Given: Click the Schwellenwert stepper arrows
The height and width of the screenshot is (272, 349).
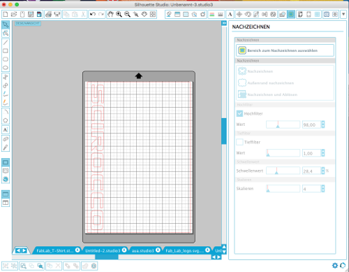Looking at the screenshot, I should click(323, 171).
